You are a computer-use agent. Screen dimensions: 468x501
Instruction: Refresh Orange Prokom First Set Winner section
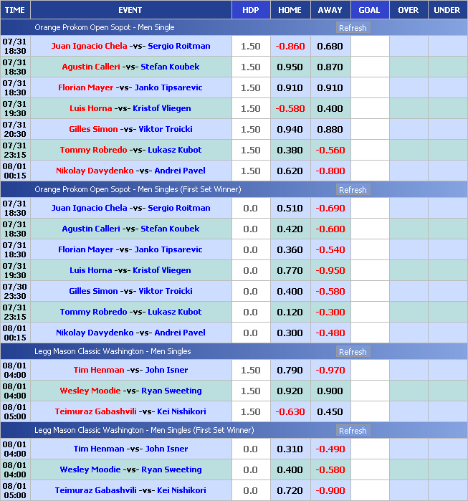point(352,190)
